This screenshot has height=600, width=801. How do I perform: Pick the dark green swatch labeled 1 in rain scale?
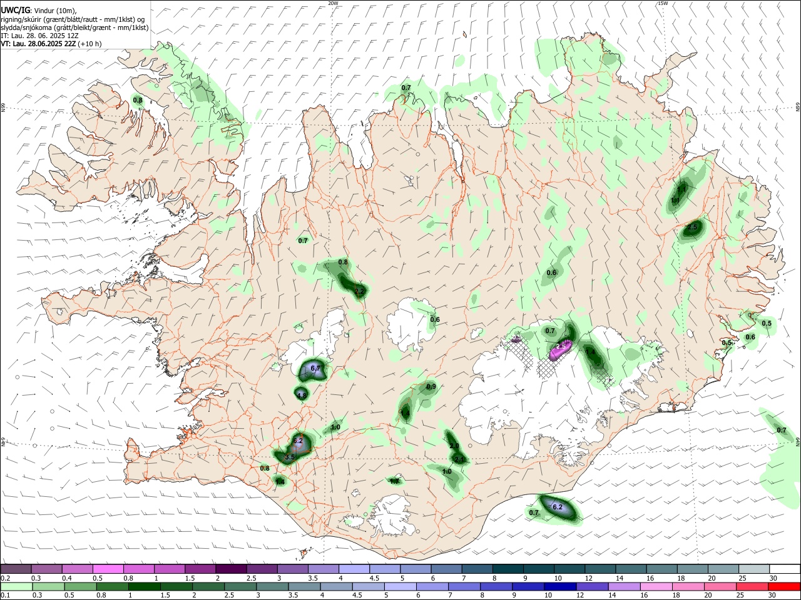143,587
